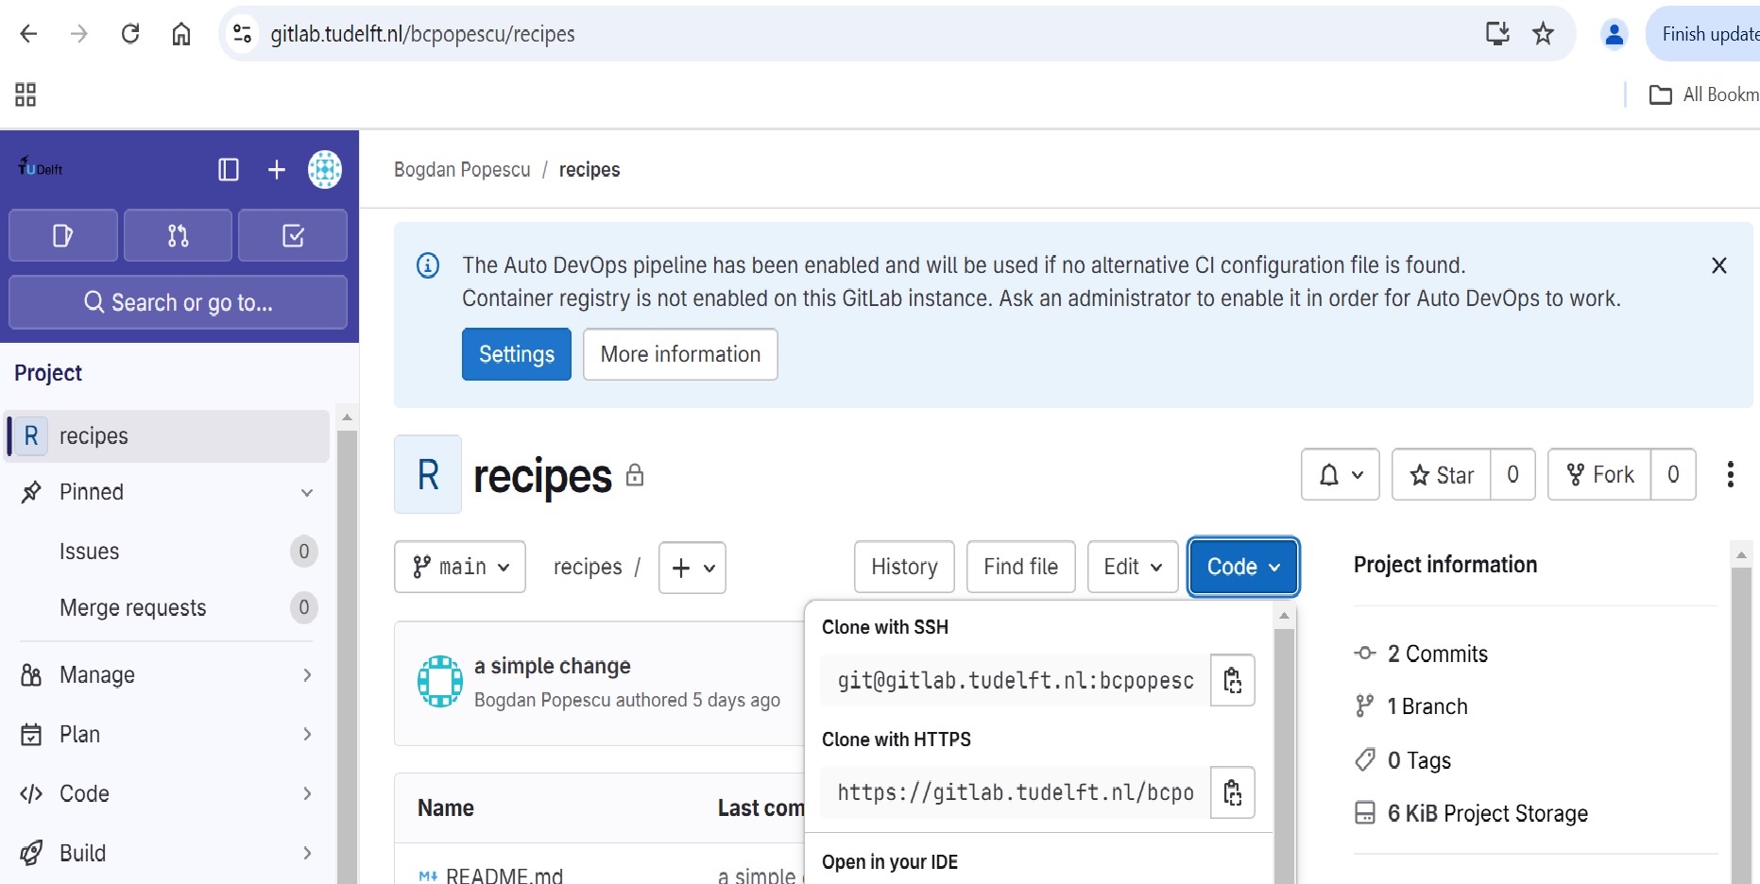Image resolution: width=1760 pixels, height=884 pixels.
Task: Click the Finish update button
Action: coord(1704,34)
